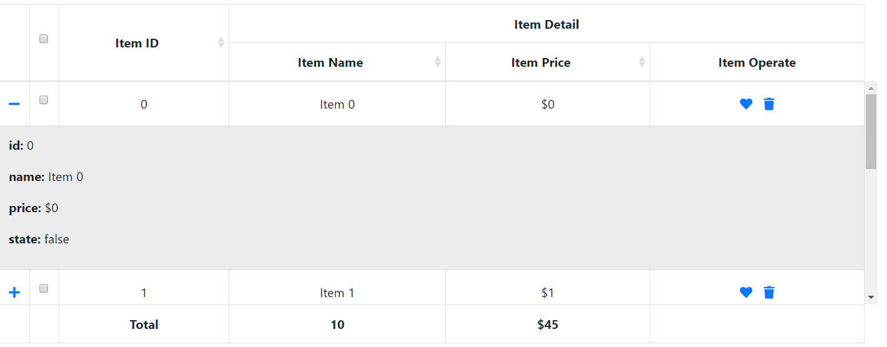Click the Item Name column header
This screenshot has height=347, width=887.
tap(330, 62)
